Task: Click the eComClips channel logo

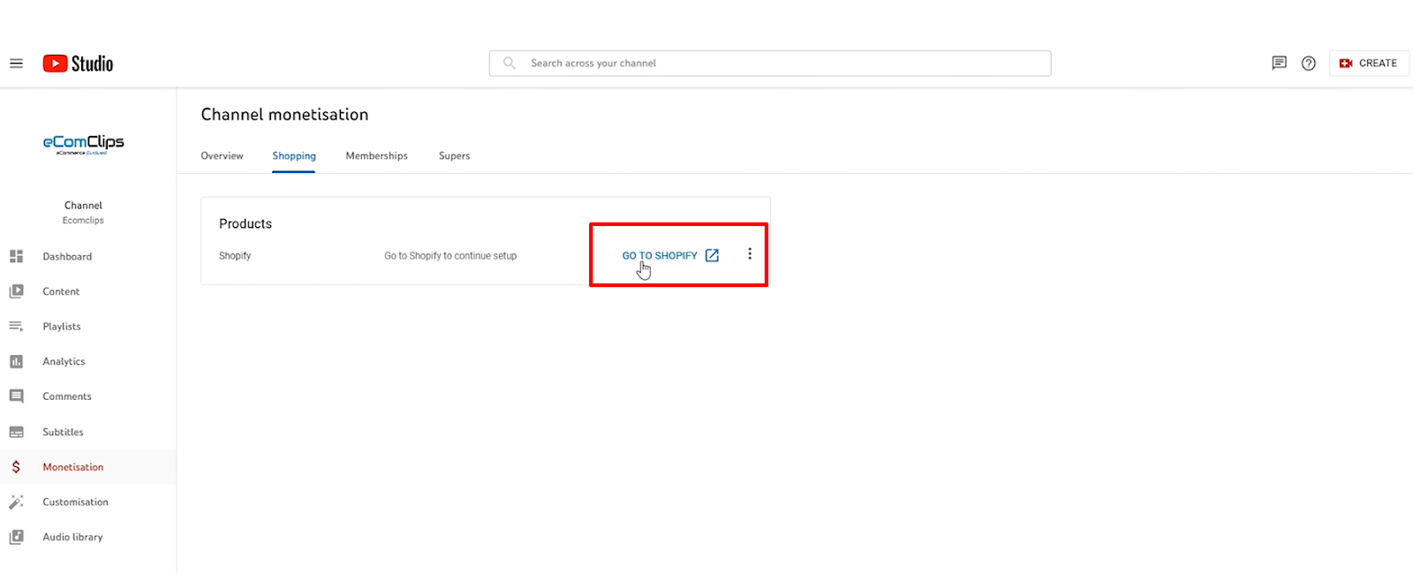Action: point(84,144)
